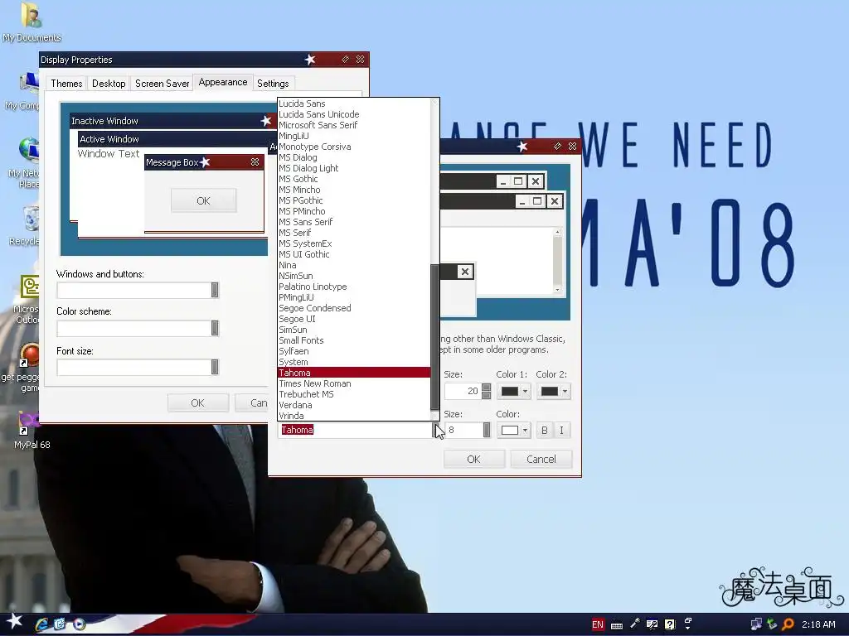Open the font Color dropdown swatch
This screenshot has width=849, height=636.
click(513, 430)
